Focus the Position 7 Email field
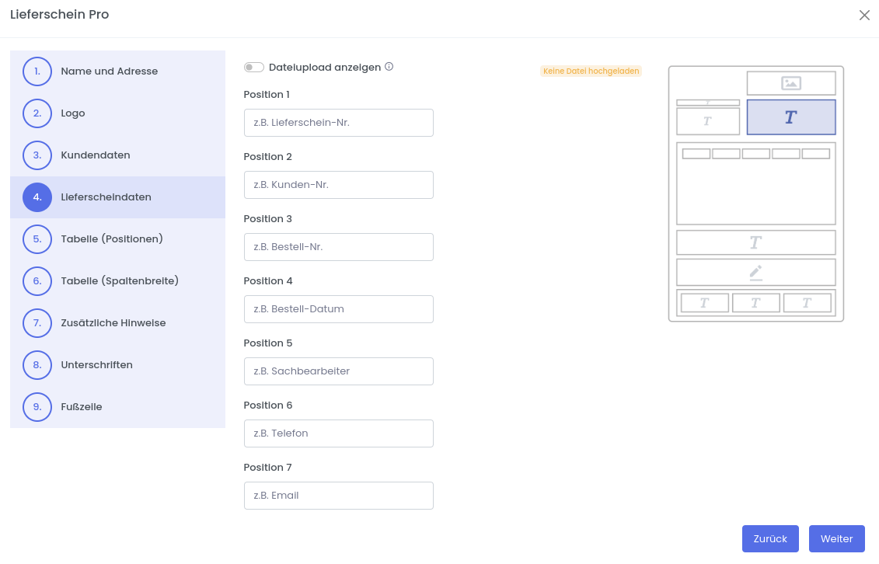The height and width of the screenshot is (564, 879). click(x=339, y=496)
